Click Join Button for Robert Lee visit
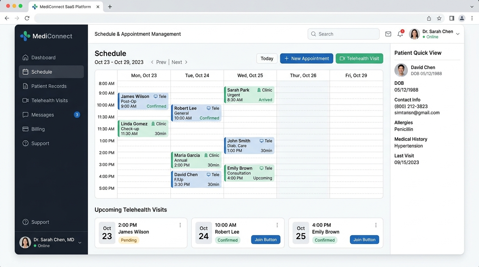 pos(266,240)
